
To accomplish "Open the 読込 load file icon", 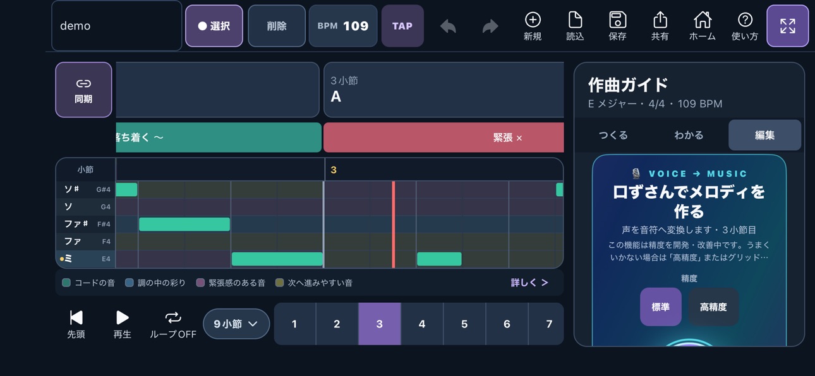I will [575, 26].
